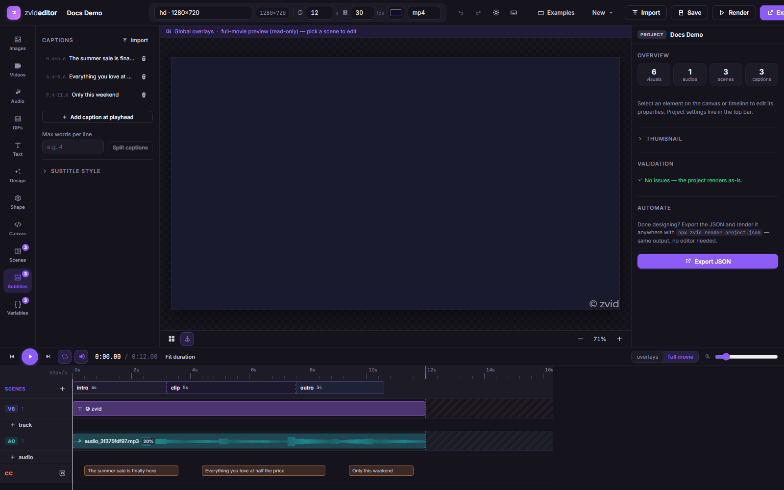The height and width of the screenshot is (490, 784).
Task: Open the GIFs panel
Action: (x=18, y=122)
